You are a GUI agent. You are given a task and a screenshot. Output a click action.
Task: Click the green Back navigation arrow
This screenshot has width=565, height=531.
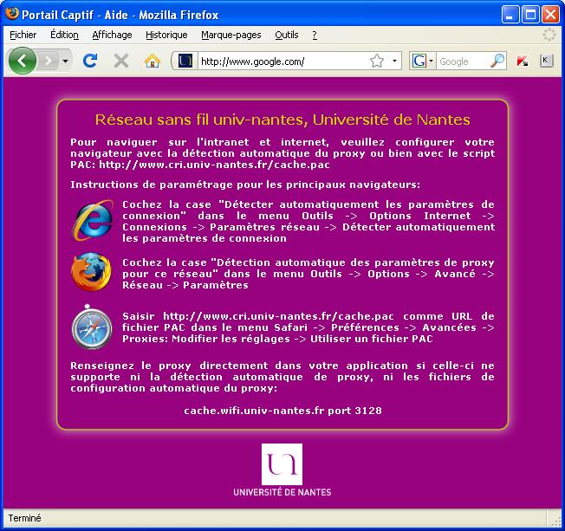click(x=22, y=61)
